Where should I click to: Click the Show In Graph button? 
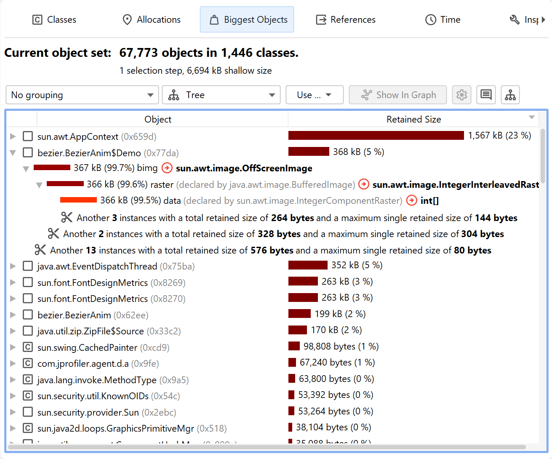[398, 95]
